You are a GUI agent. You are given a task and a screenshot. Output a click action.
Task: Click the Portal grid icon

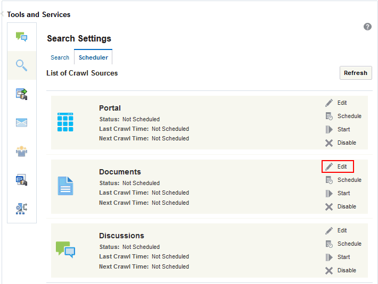click(65, 122)
